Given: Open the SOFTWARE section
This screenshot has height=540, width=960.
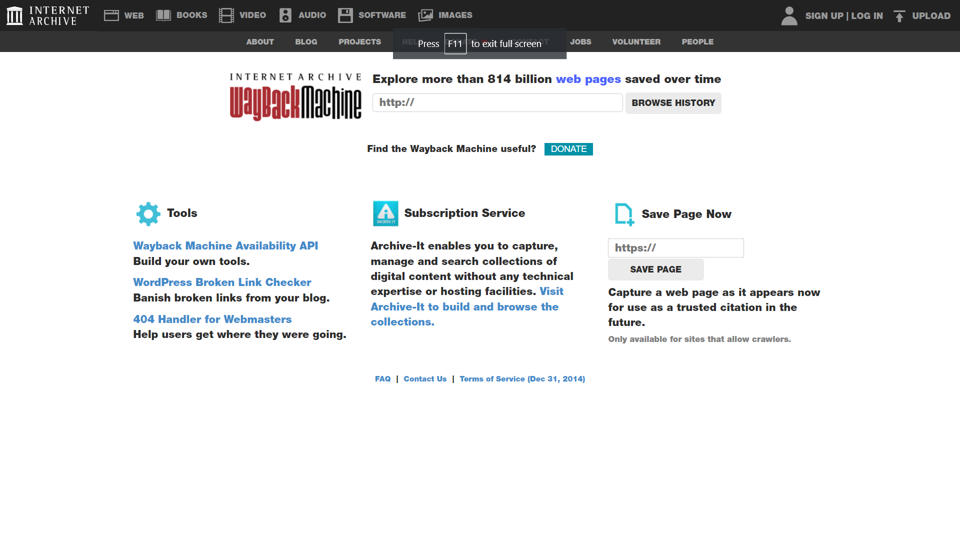Looking at the screenshot, I should tap(382, 15).
